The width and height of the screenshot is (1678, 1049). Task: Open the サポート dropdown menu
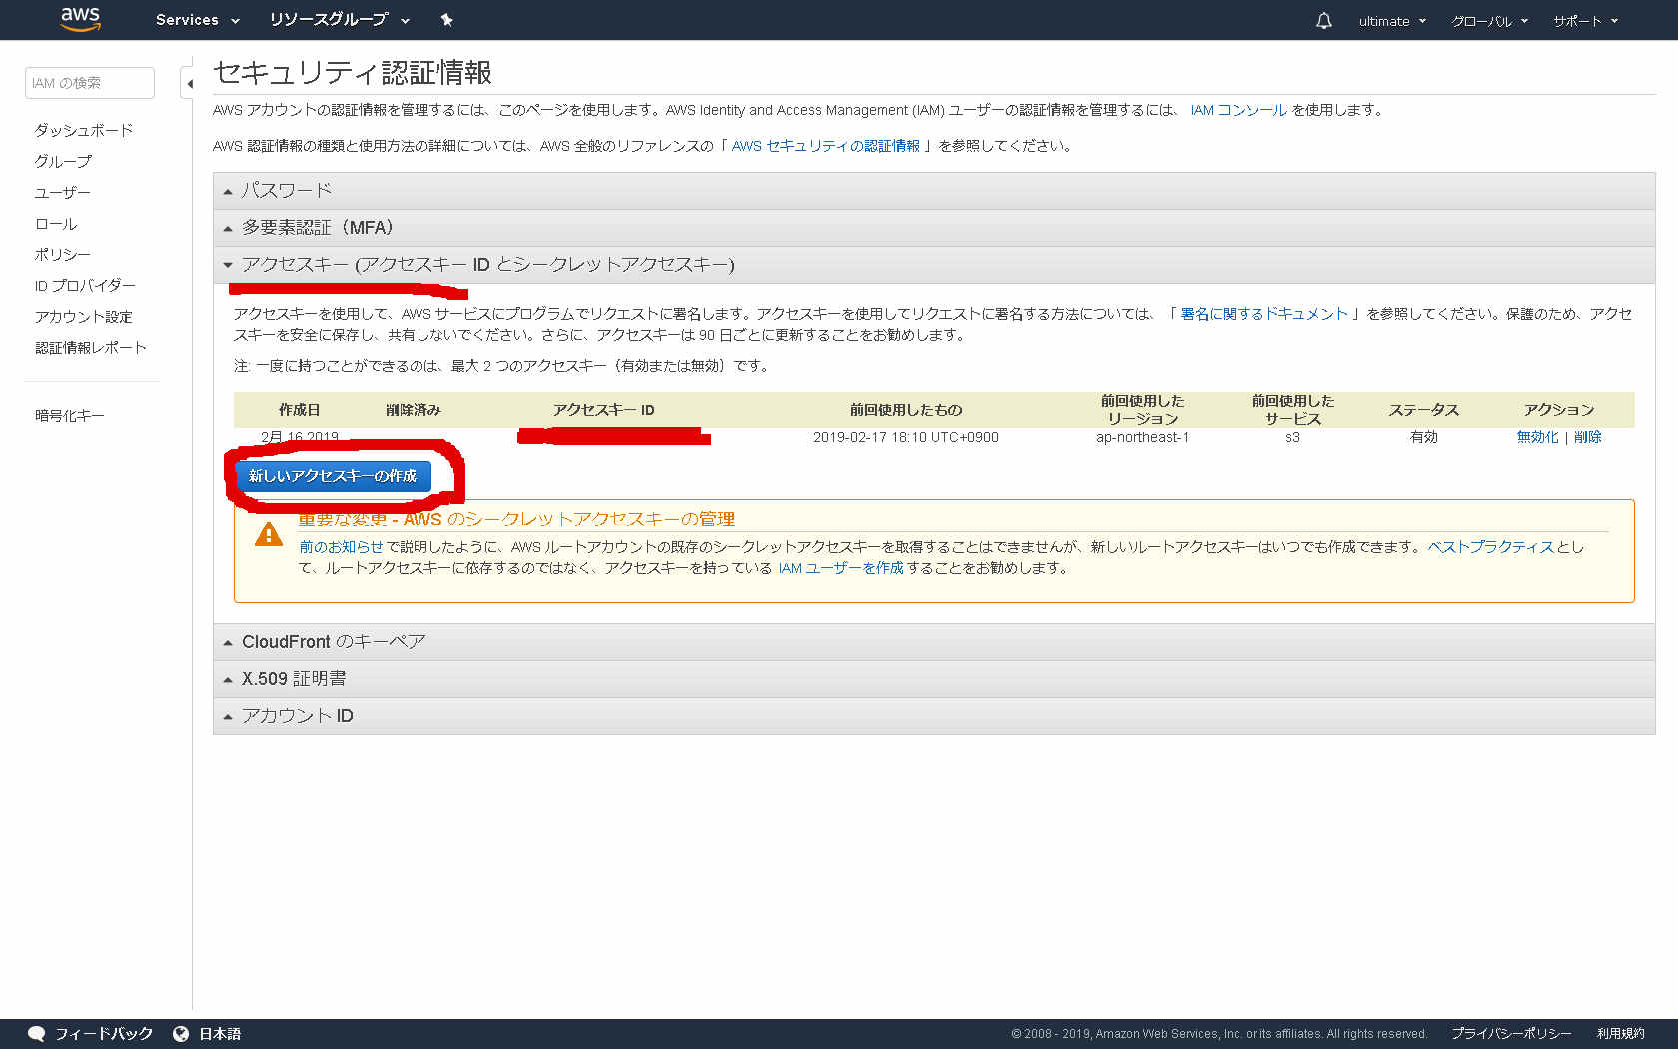click(x=1585, y=21)
